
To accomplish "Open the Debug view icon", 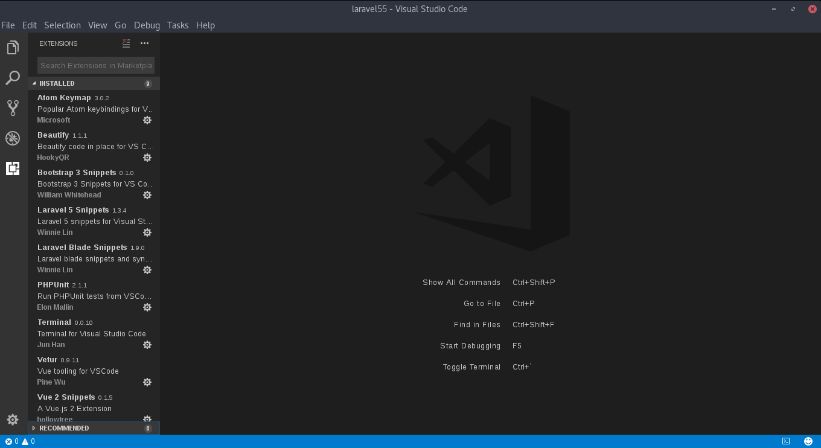I will point(13,138).
